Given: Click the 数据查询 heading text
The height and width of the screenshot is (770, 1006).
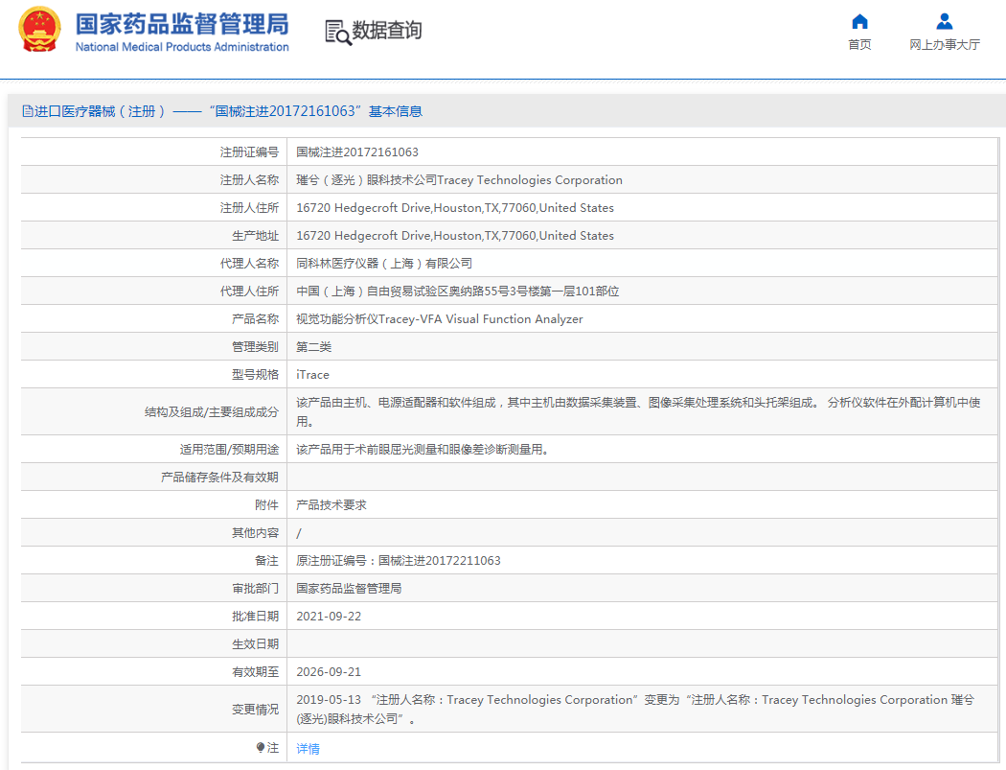Looking at the screenshot, I should click(x=387, y=31).
